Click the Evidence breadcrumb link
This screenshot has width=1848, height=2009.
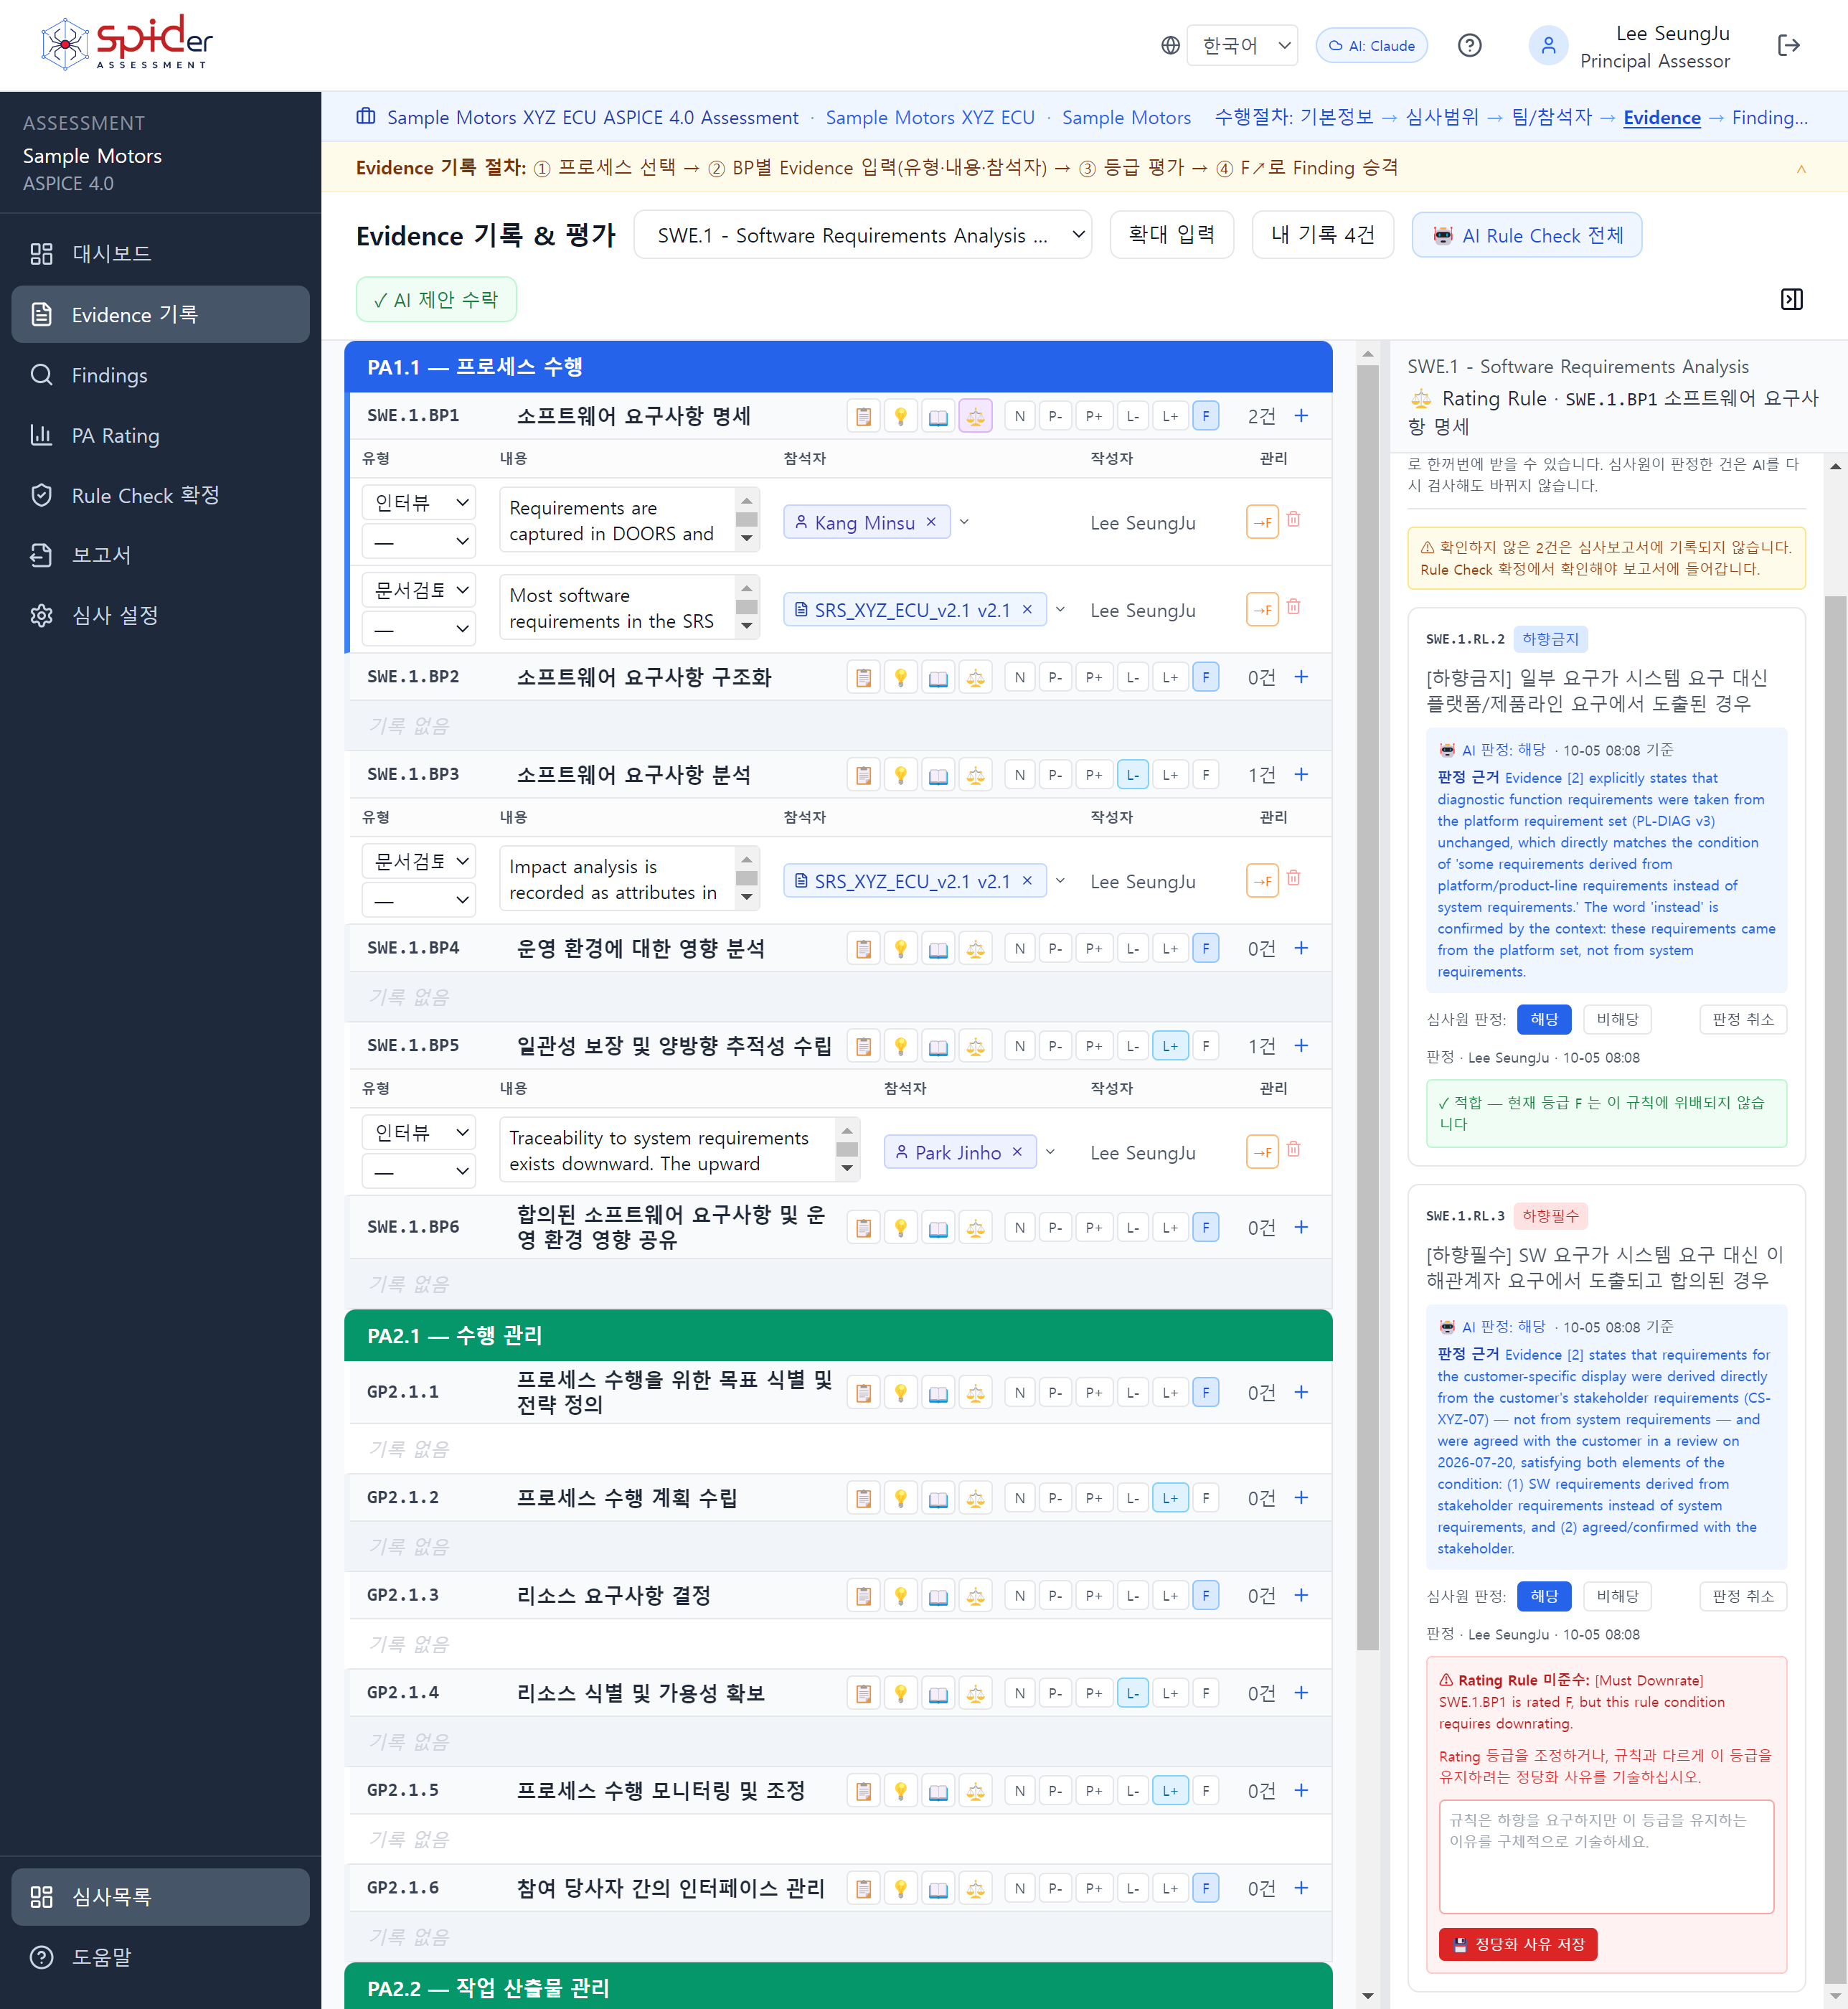pos(1661,117)
